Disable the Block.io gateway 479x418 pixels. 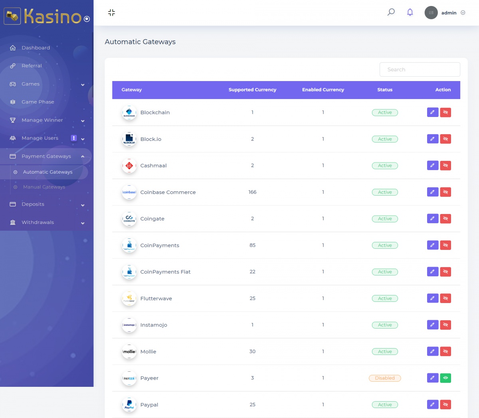tap(445, 139)
